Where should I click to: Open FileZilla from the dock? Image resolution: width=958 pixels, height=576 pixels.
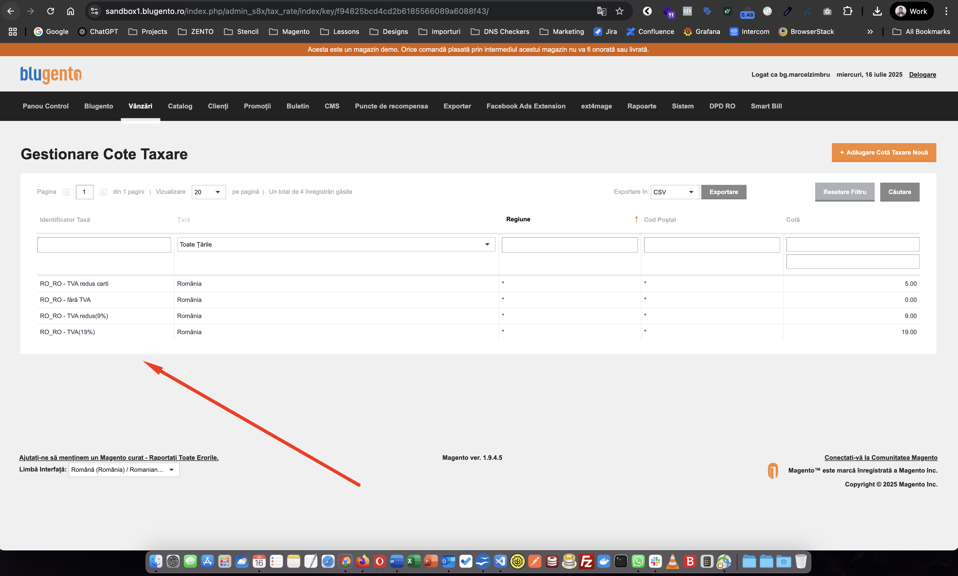pos(587,561)
